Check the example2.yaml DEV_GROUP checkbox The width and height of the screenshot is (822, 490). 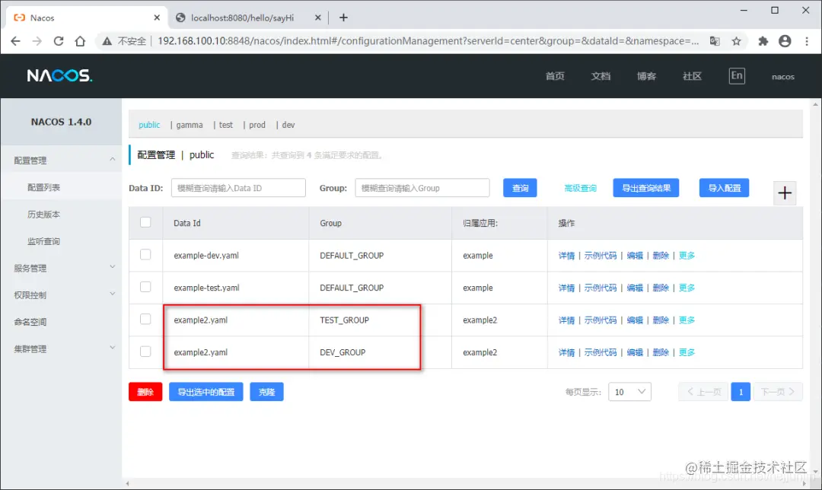click(x=145, y=352)
